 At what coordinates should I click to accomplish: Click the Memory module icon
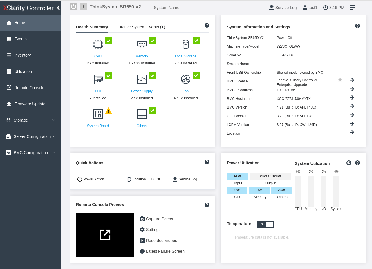142,44
